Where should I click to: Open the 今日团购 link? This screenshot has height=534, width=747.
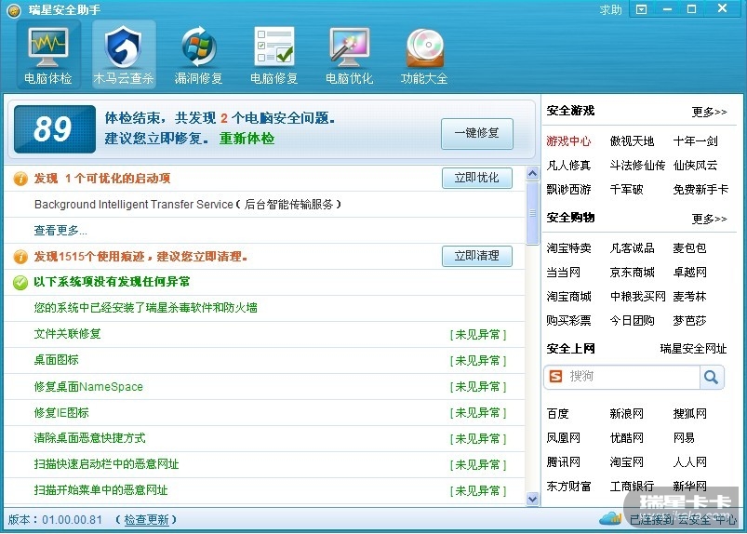tap(633, 321)
